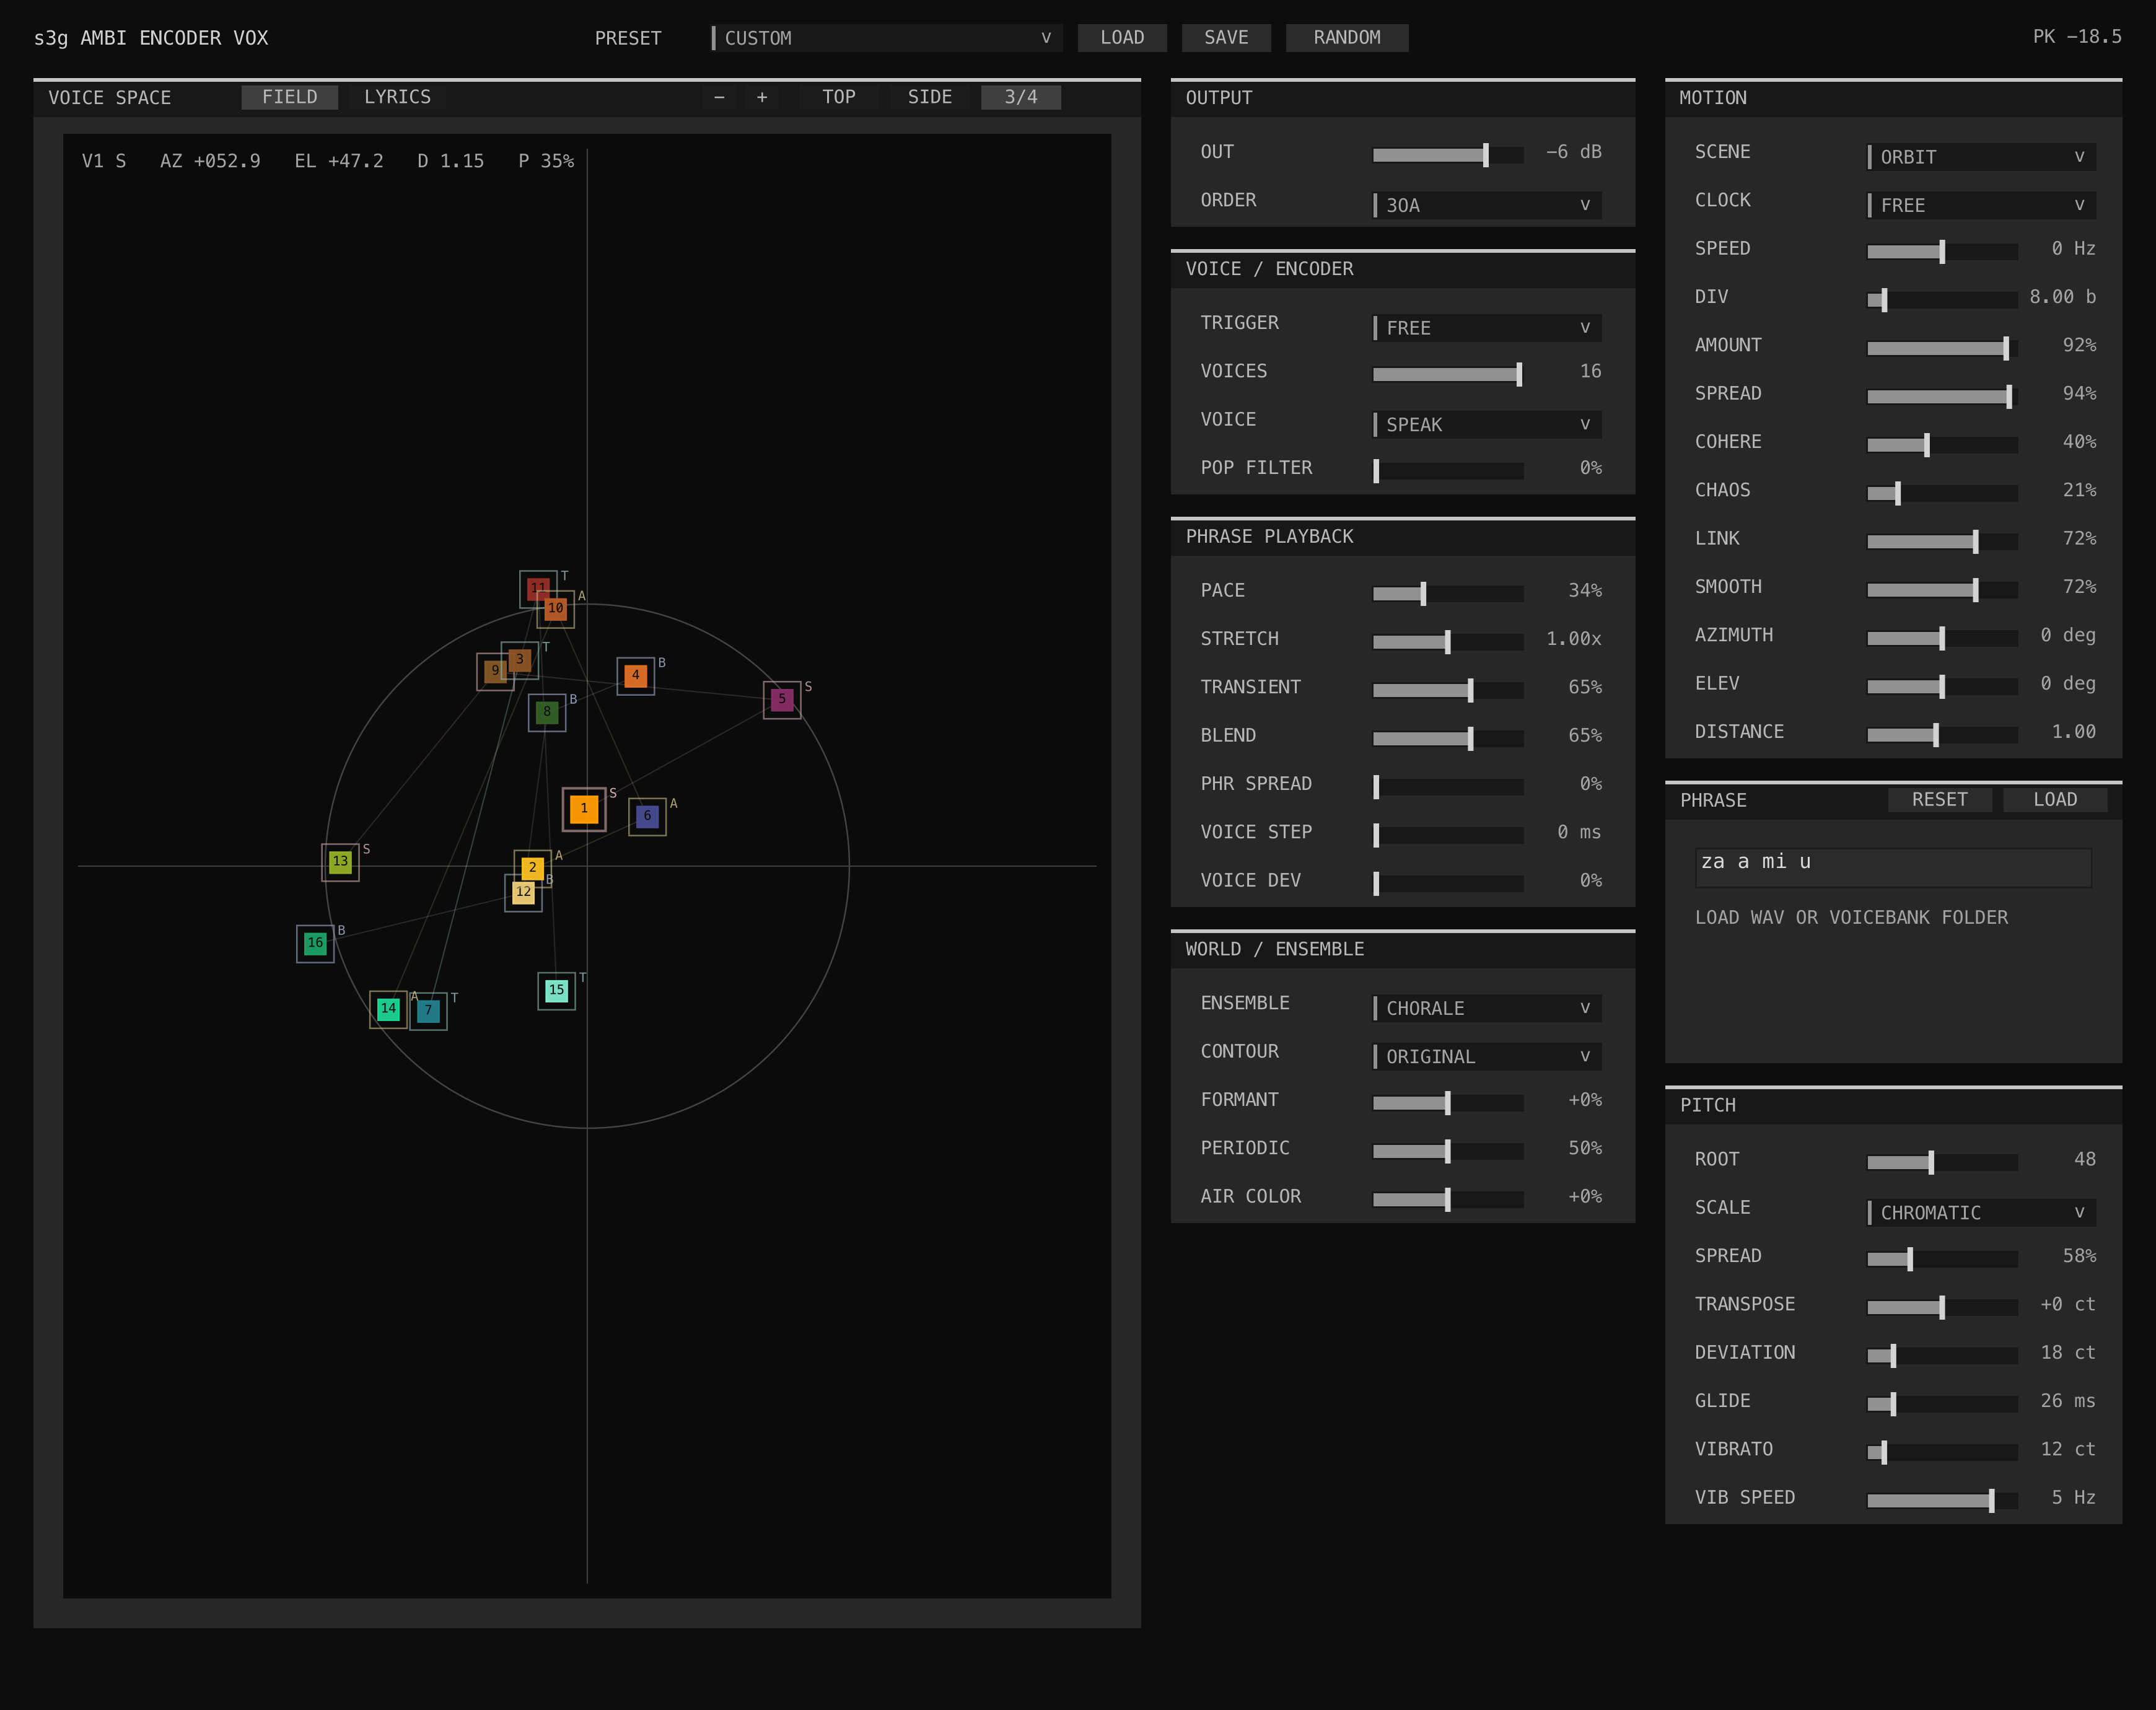Viewport: 2156px width, 1710px height.
Task: Adjust CHAOS slider
Action: point(1942,493)
